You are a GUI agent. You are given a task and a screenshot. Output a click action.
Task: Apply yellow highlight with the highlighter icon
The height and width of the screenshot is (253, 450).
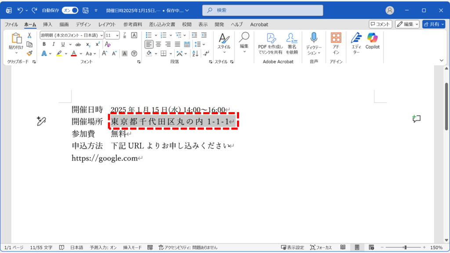(59, 53)
